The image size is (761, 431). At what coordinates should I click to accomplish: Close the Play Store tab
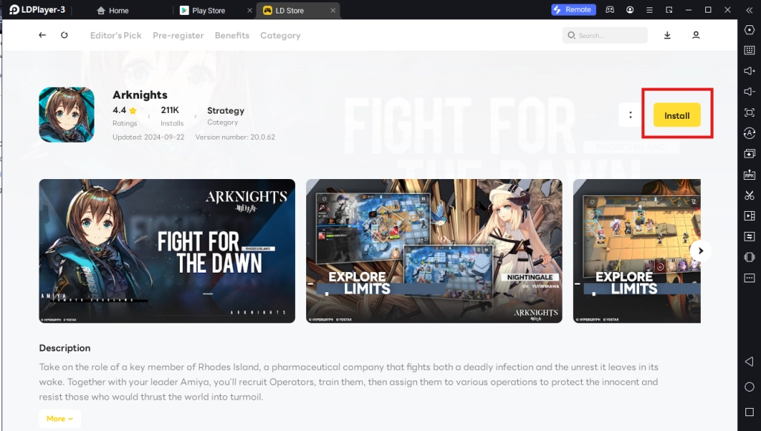tap(250, 10)
